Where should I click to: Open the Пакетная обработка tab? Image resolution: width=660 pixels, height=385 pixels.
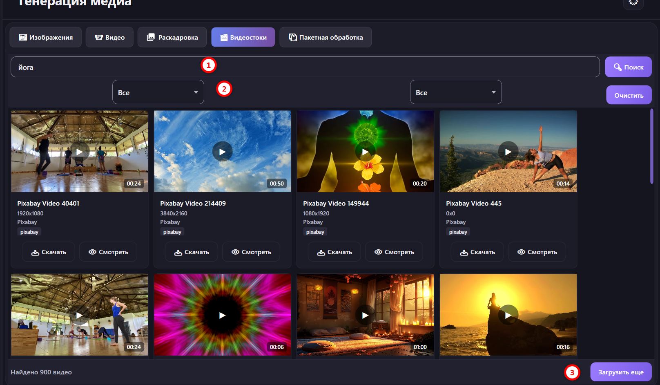(x=326, y=37)
